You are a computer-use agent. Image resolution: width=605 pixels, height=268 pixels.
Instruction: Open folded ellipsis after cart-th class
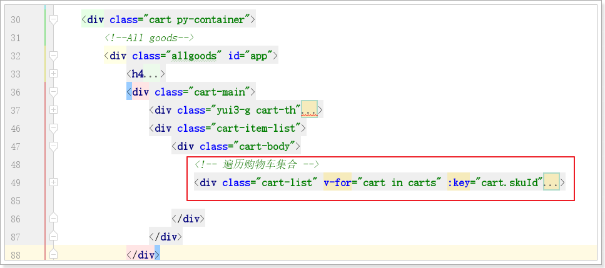point(309,111)
